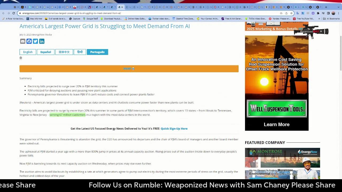Switch article language to English
This screenshot has height=192, width=342.
click(x=28, y=52)
